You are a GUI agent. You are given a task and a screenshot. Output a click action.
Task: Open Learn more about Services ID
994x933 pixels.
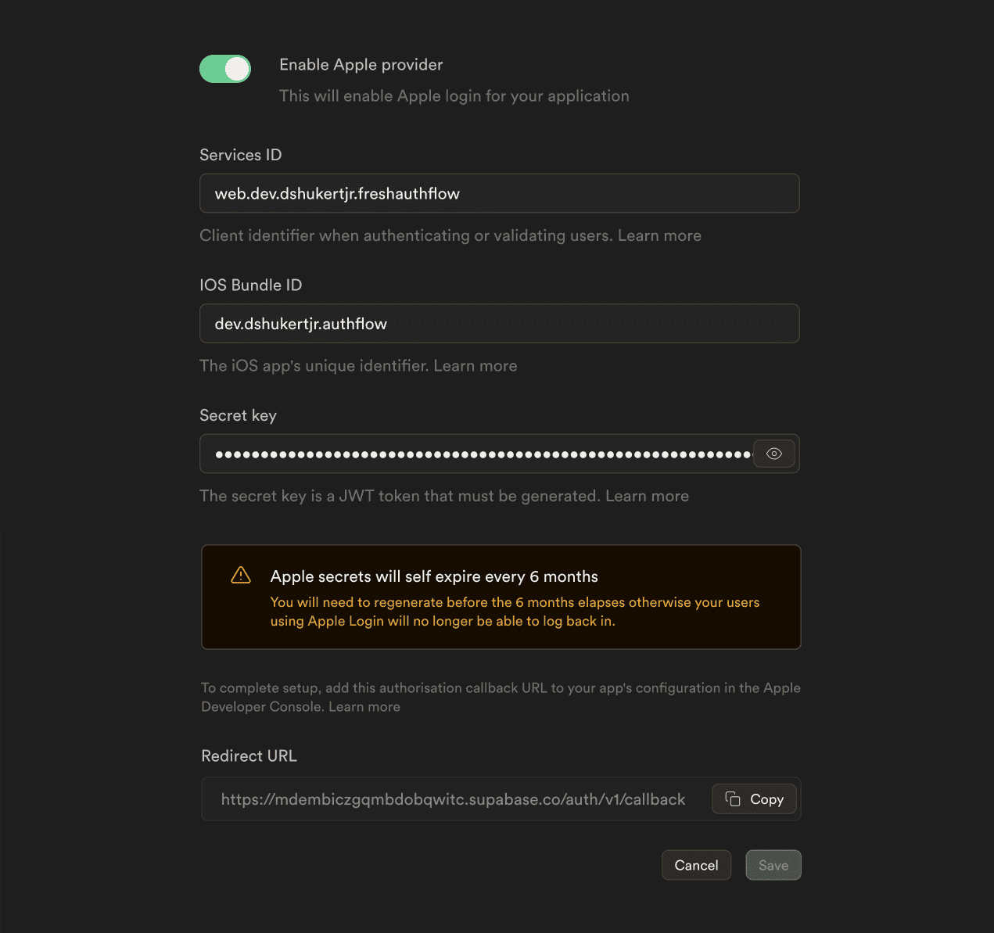click(x=659, y=235)
